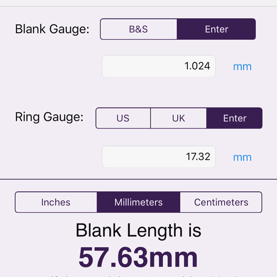The image size is (277, 277).
Task: Click the Ring Gauge label
Action: pyautogui.click(x=49, y=117)
